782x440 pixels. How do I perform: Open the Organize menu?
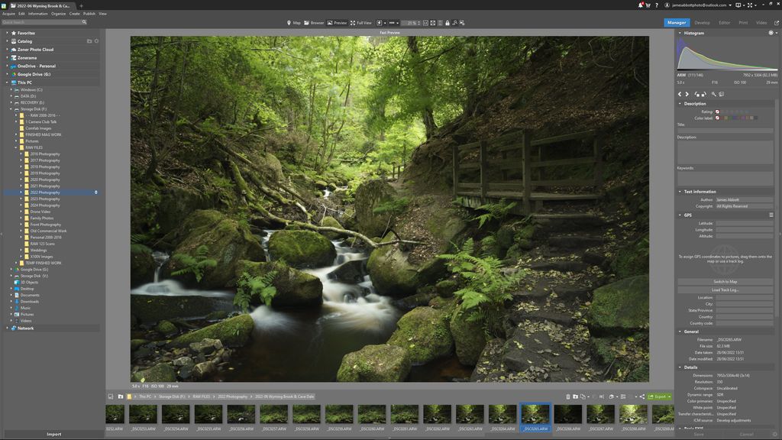61,13
